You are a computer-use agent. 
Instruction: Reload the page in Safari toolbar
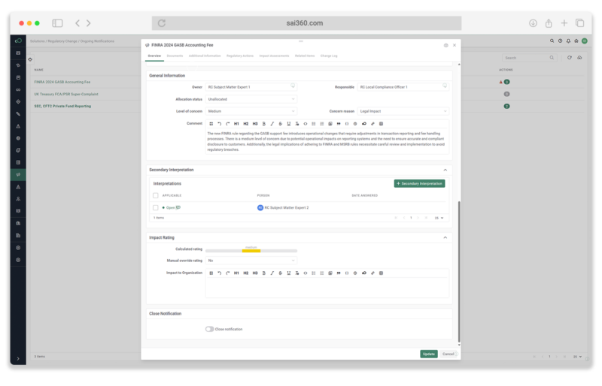[162, 23]
